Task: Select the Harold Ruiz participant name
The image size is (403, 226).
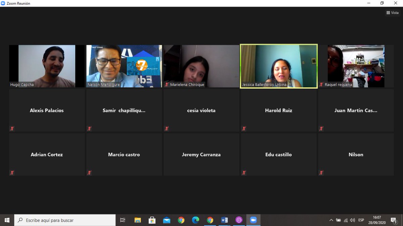Action: 278,110
